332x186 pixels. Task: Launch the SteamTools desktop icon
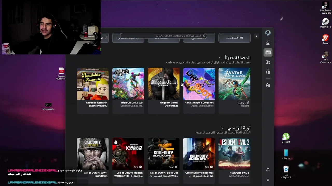tap(325, 23)
